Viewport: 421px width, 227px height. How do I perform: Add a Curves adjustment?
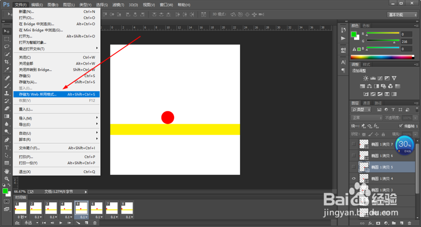[x=380, y=78]
